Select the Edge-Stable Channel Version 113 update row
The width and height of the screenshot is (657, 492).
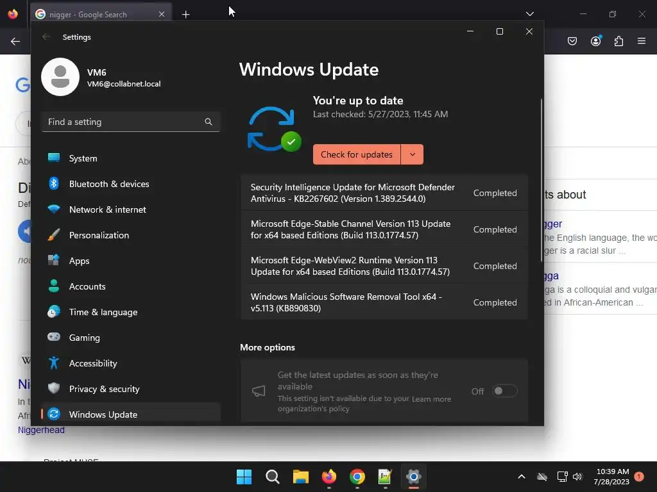pyautogui.click(x=384, y=229)
